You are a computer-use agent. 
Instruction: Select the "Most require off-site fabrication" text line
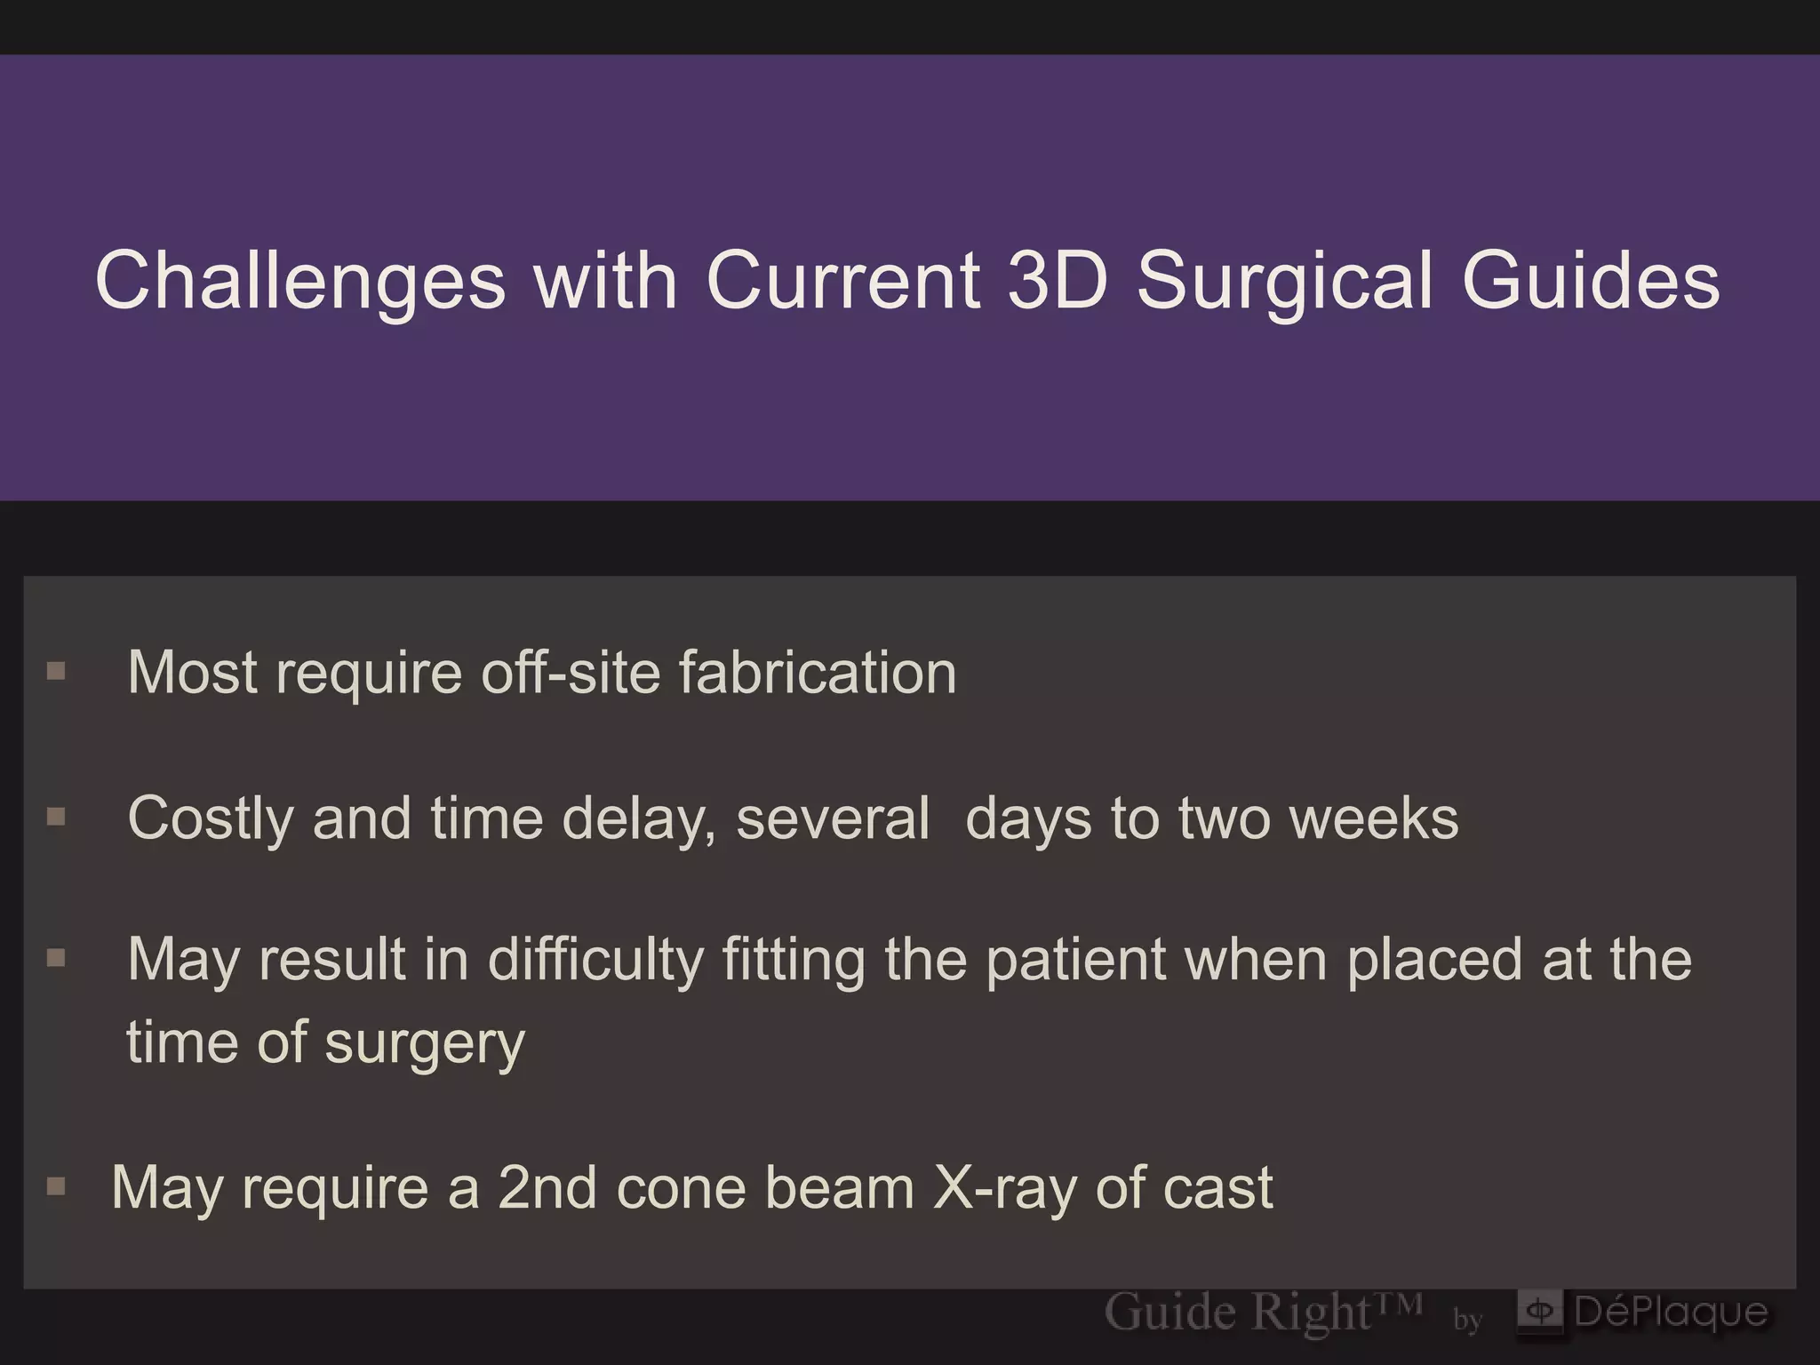pyautogui.click(x=542, y=672)
